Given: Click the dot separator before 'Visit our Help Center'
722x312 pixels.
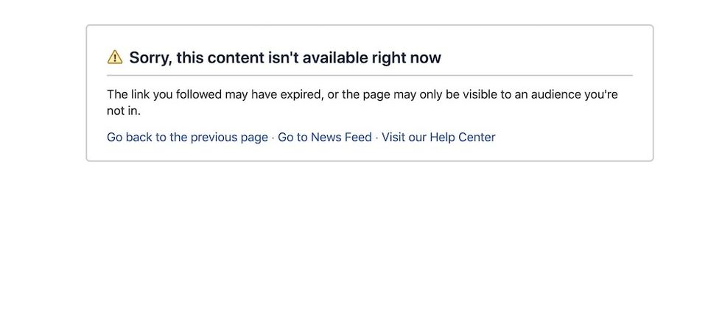Looking at the screenshot, I should [x=376, y=138].
